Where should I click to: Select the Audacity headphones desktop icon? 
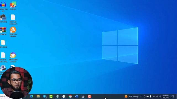pyautogui.click(x=3, y=6)
